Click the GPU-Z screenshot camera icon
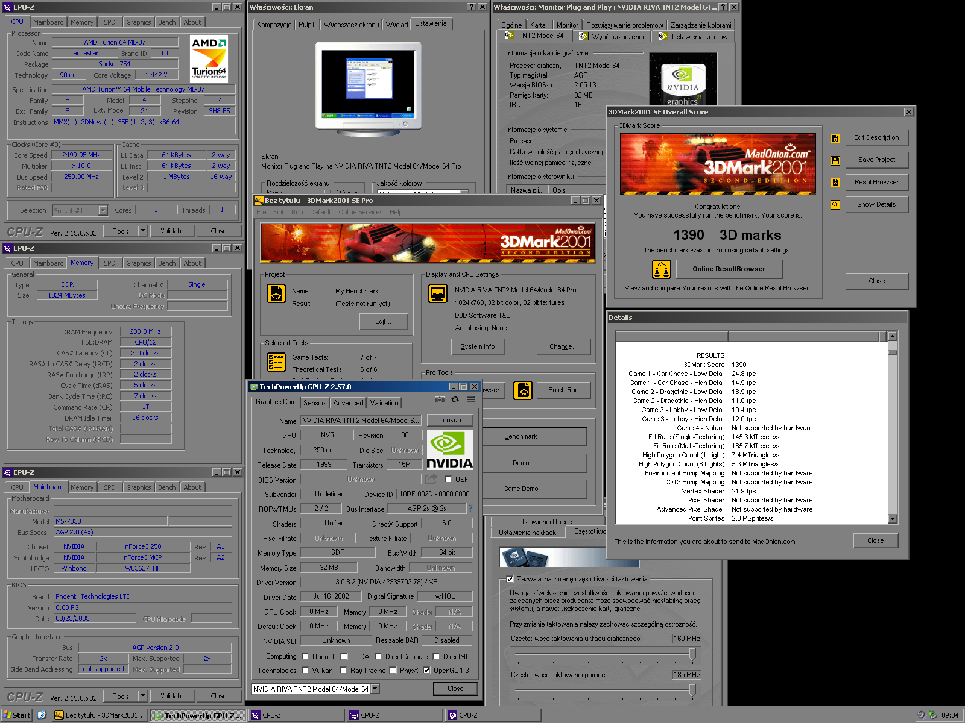 pos(440,400)
